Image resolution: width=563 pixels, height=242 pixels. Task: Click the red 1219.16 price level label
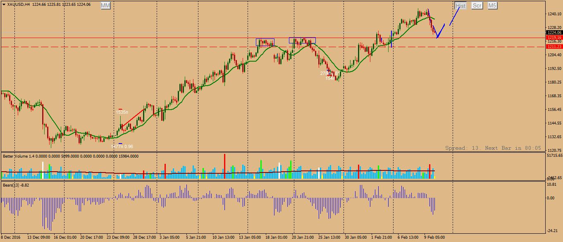pos(554,37)
